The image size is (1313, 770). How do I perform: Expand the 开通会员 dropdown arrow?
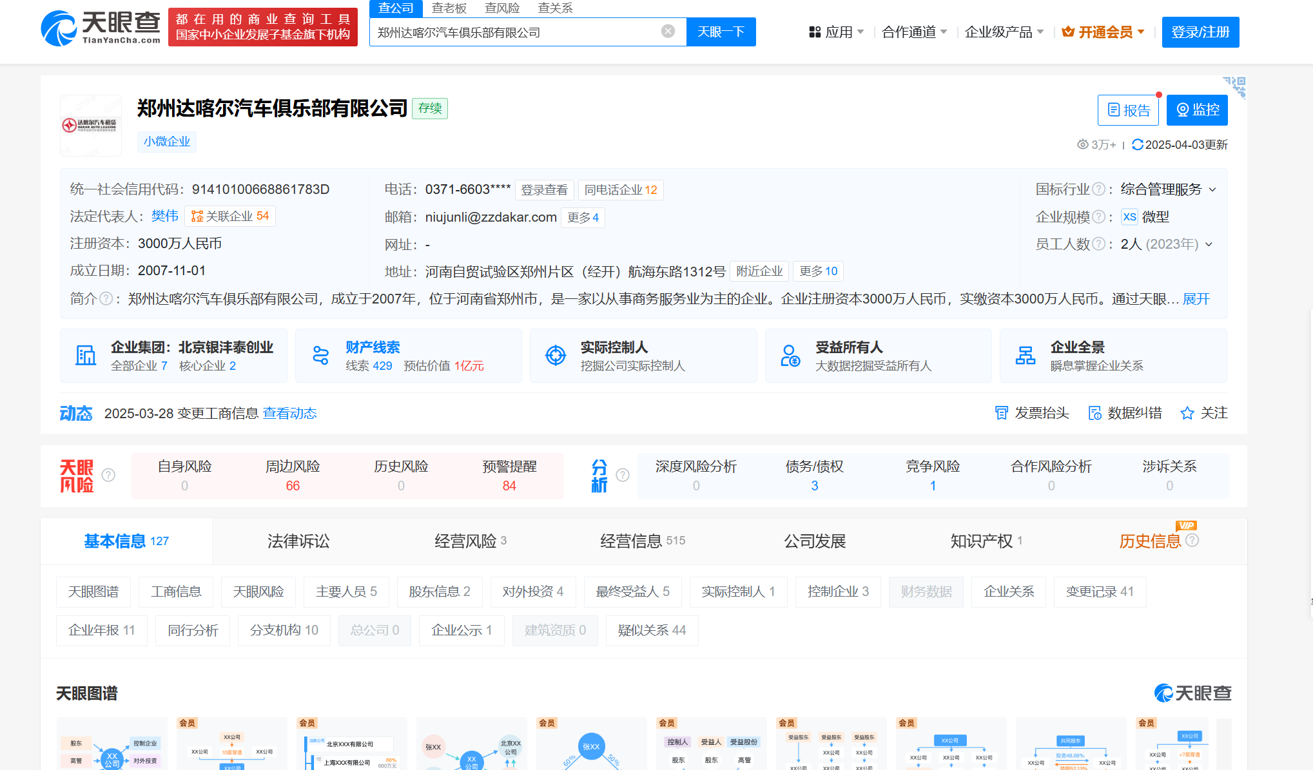pos(1141,32)
